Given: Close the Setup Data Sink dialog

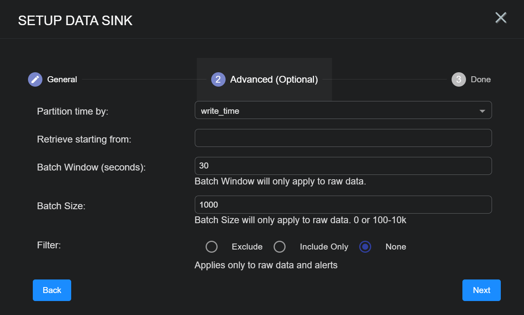Looking at the screenshot, I should (x=501, y=18).
